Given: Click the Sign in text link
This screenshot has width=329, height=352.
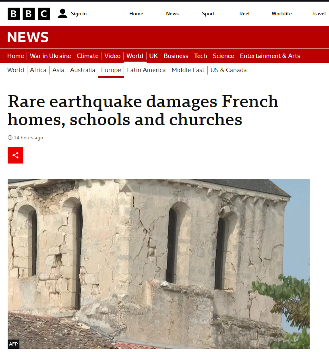Looking at the screenshot, I should (x=79, y=14).
